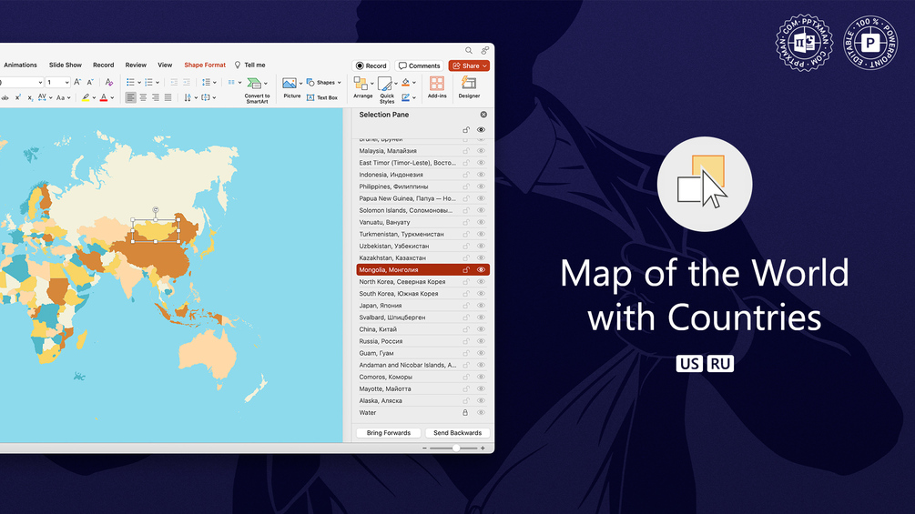
Task: Hide the Alaska, Аляска shape
Action: [x=481, y=400]
